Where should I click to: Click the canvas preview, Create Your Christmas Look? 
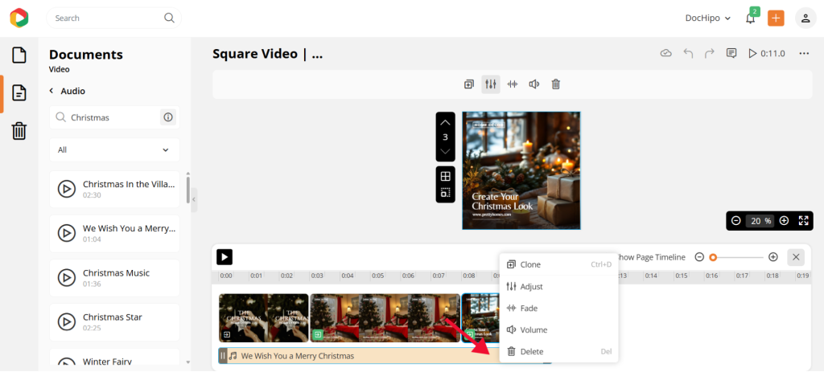pyautogui.click(x=521, y=170)
